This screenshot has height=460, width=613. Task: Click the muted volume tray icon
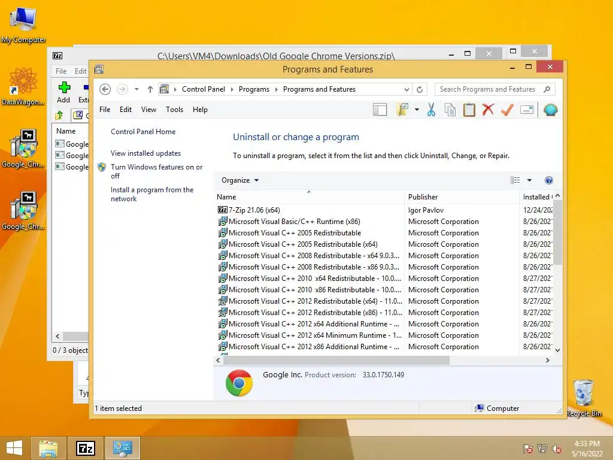(x=557, y=448)
